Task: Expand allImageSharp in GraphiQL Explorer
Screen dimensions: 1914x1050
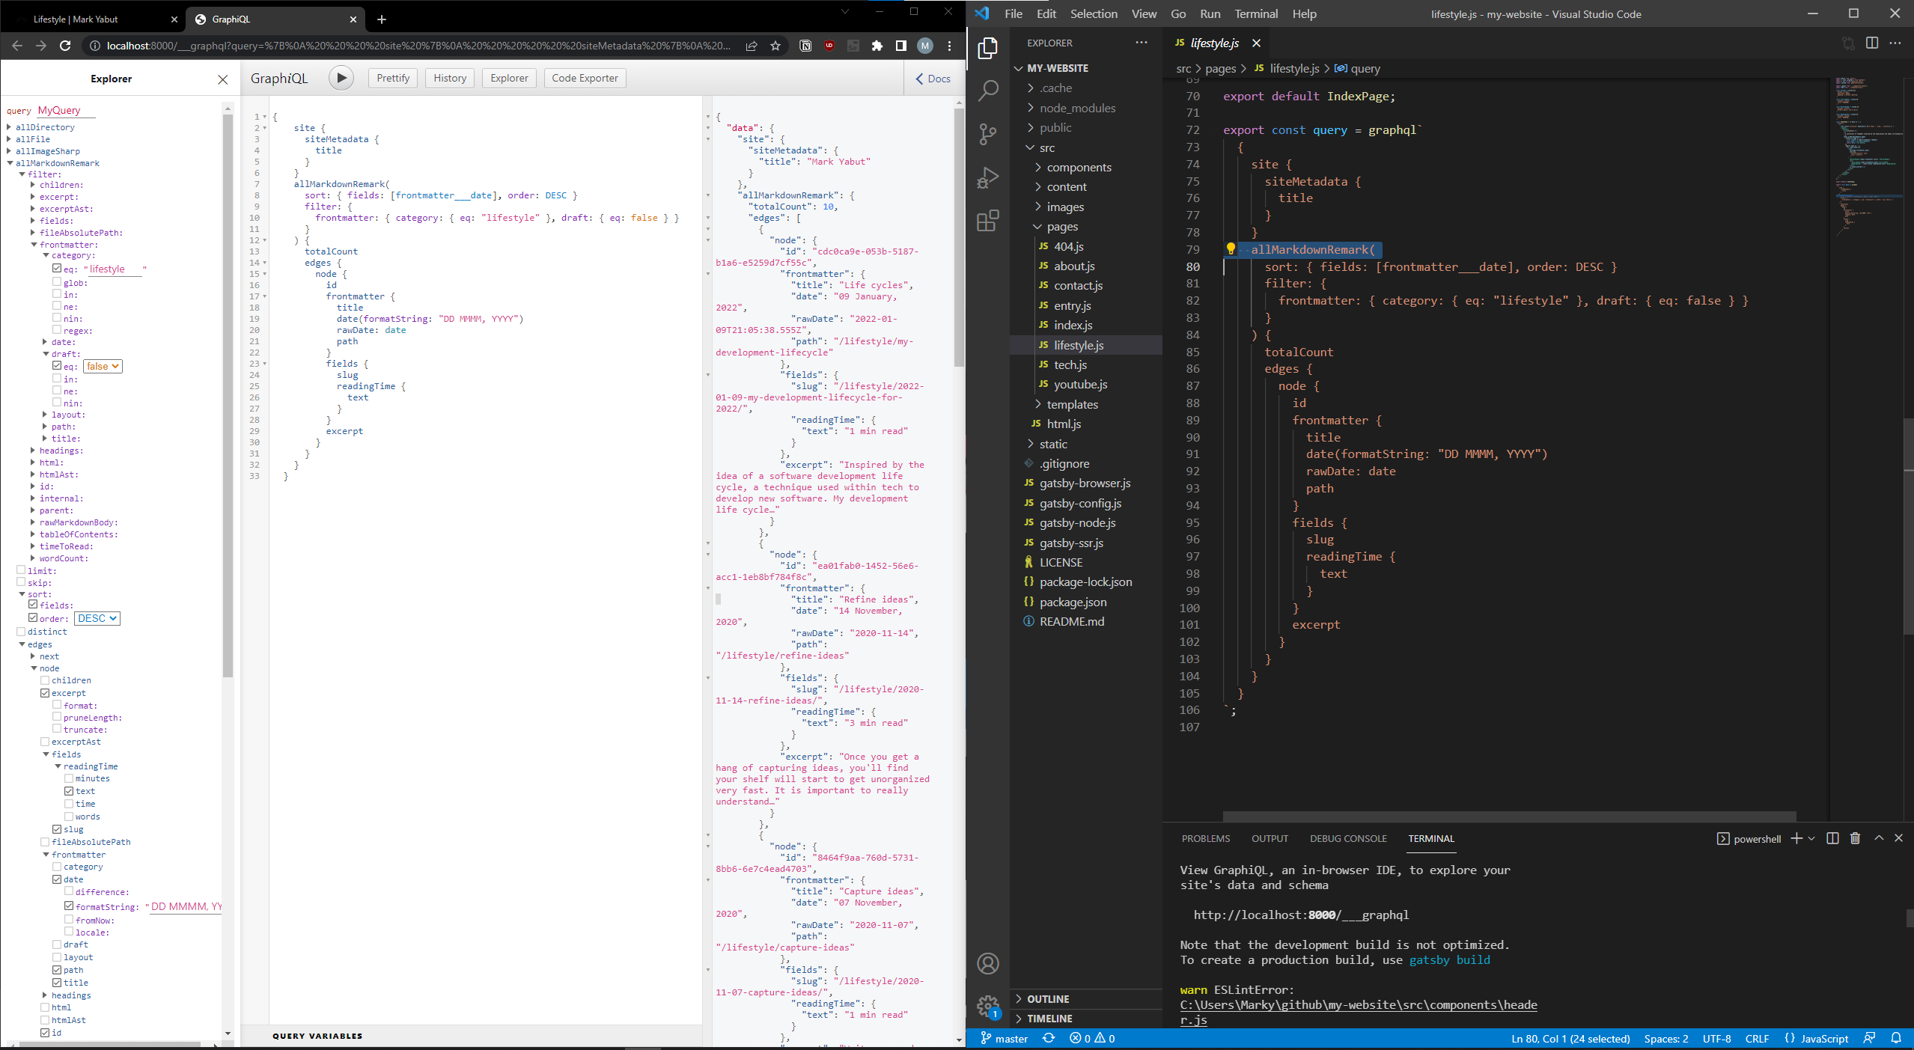Action: tap(9, 151)
